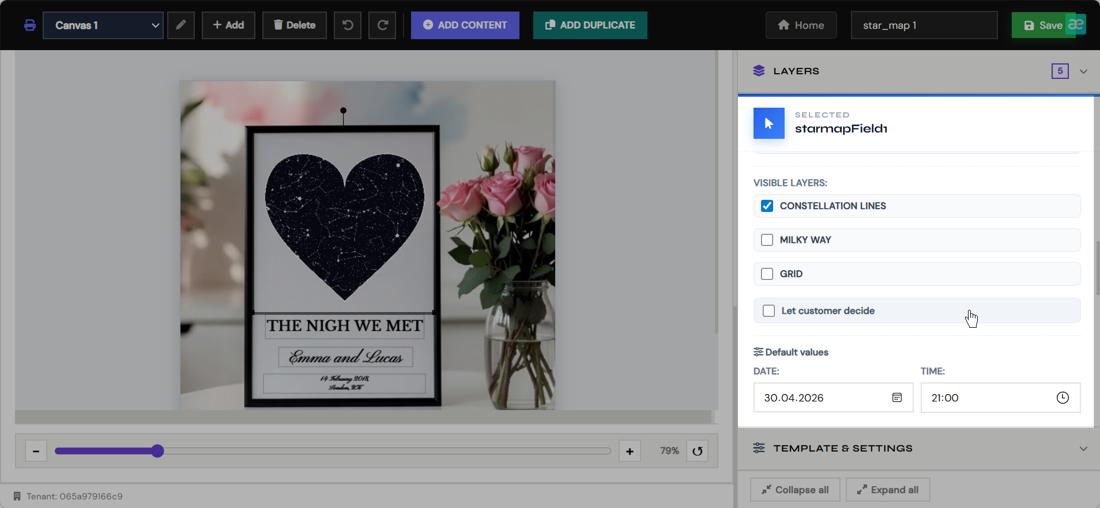Click the time field 21:00

(x=1001, y=397)
